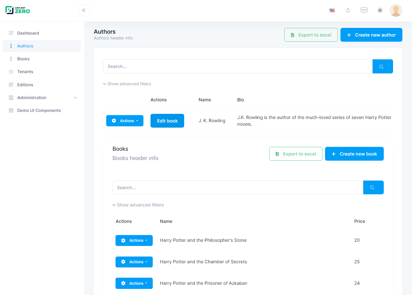Click the Dashboard chart icon in sidebar
Viewport: 412px width, 295px height.
click(11, 33)
